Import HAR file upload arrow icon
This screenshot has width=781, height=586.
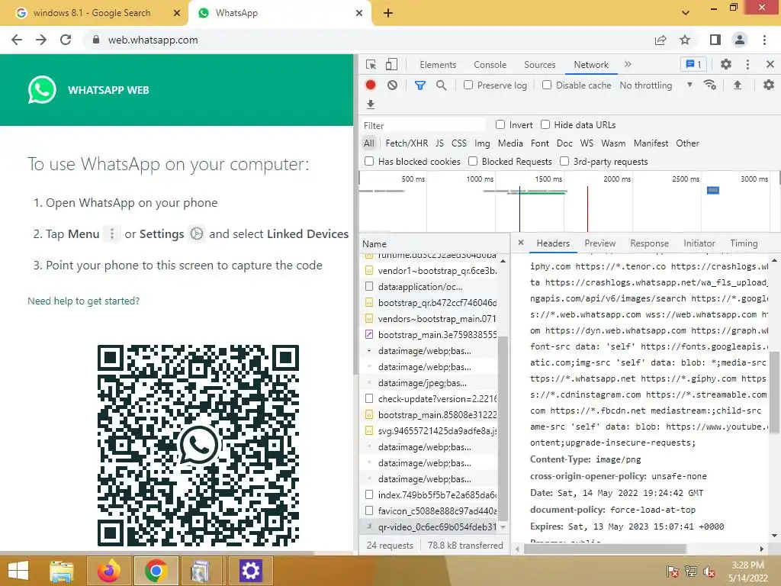pos(738,85)
